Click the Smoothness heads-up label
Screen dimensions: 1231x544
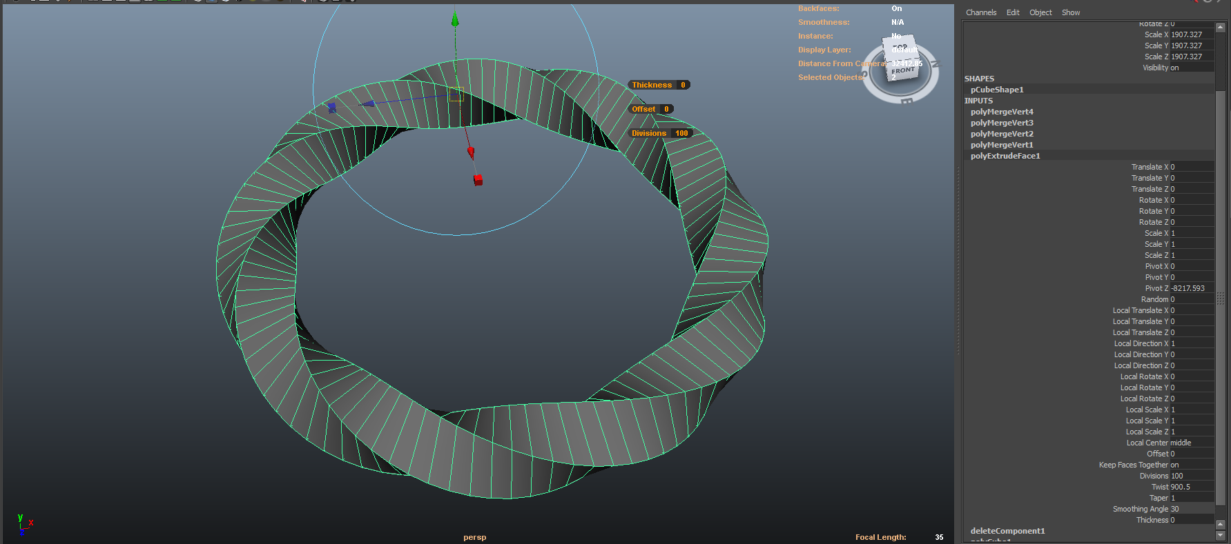(x=824, y=22)
